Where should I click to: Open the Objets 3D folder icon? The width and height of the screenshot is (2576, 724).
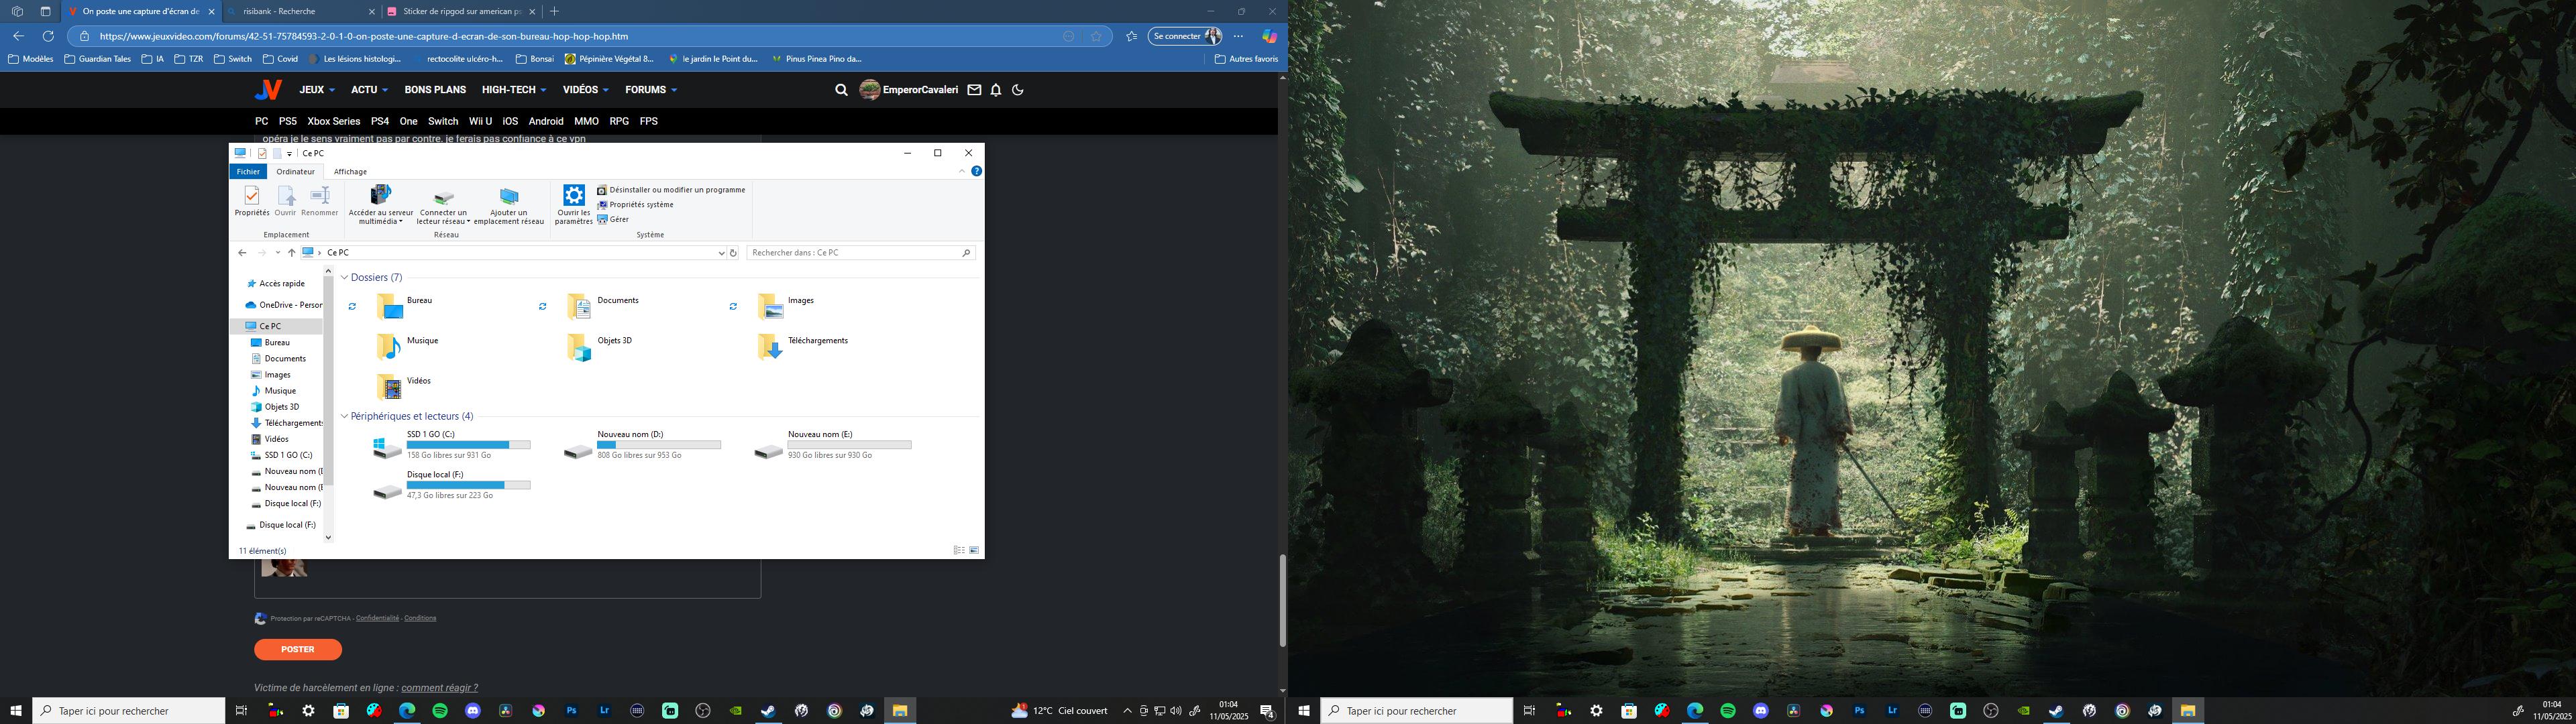tap(579, 347)
